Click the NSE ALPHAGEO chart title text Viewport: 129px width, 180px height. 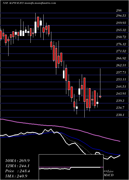click(x=29, y=3)
